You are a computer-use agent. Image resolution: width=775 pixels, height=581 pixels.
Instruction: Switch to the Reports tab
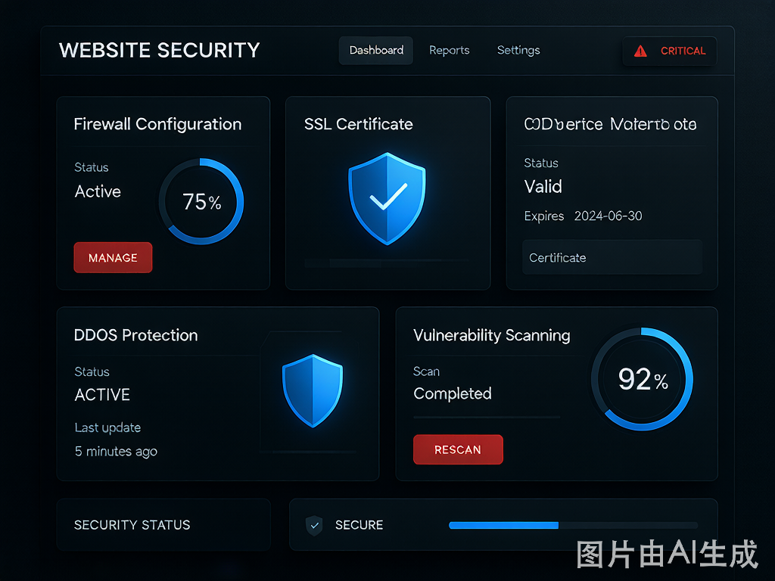450,51
